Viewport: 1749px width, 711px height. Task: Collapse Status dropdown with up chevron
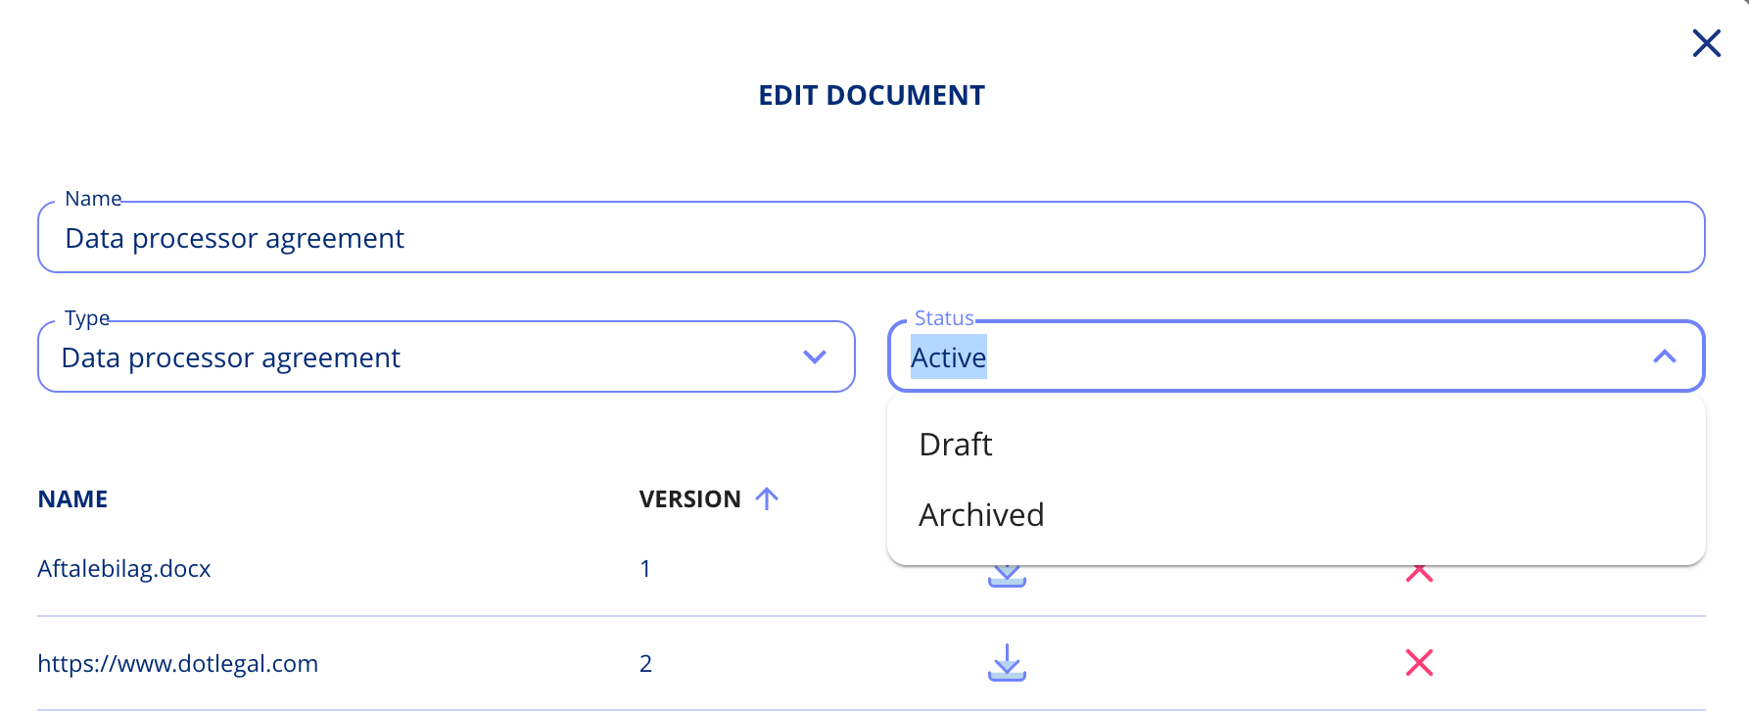pos(1665,356)
